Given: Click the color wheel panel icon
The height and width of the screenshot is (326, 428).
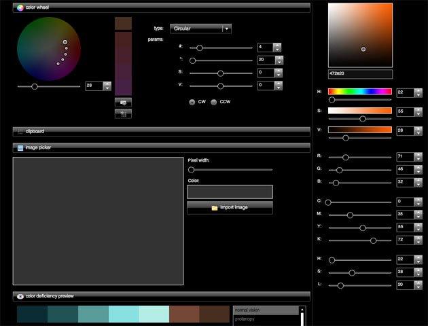Looking at the screenshot, I should pos(20,7).
